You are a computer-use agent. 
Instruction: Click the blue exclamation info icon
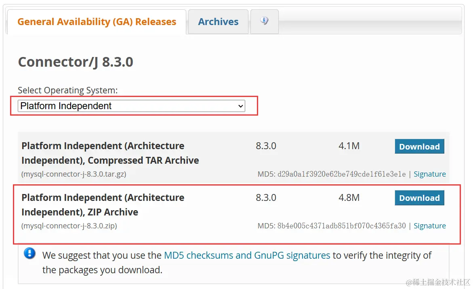[29, 253]
